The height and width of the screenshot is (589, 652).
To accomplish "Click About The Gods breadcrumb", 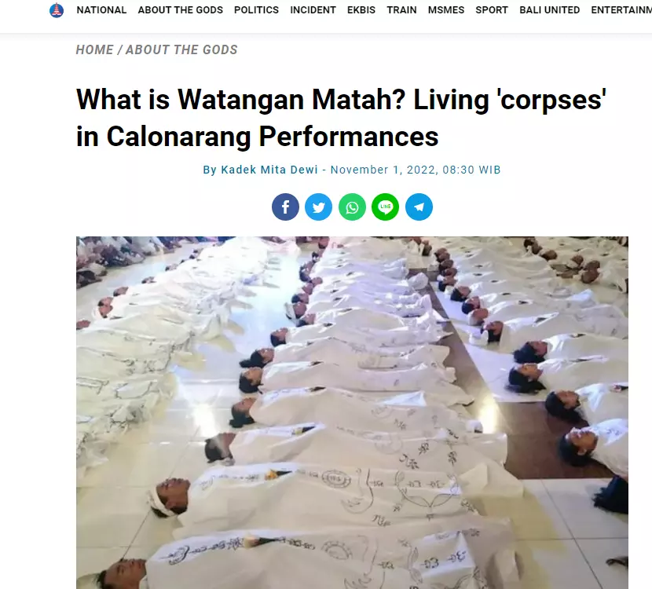I will 181,50.
